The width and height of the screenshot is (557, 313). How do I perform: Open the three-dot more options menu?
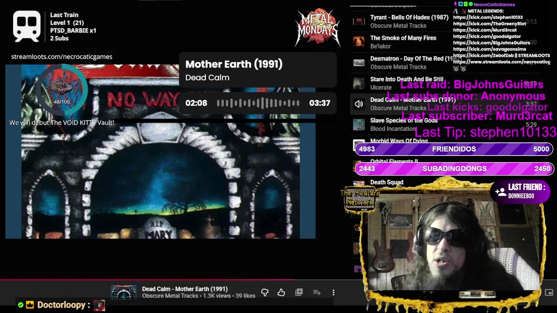pos(333,293)
